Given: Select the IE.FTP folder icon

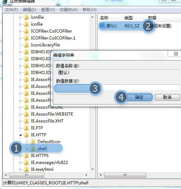Looking at the screenshot, I should [26, 128].
